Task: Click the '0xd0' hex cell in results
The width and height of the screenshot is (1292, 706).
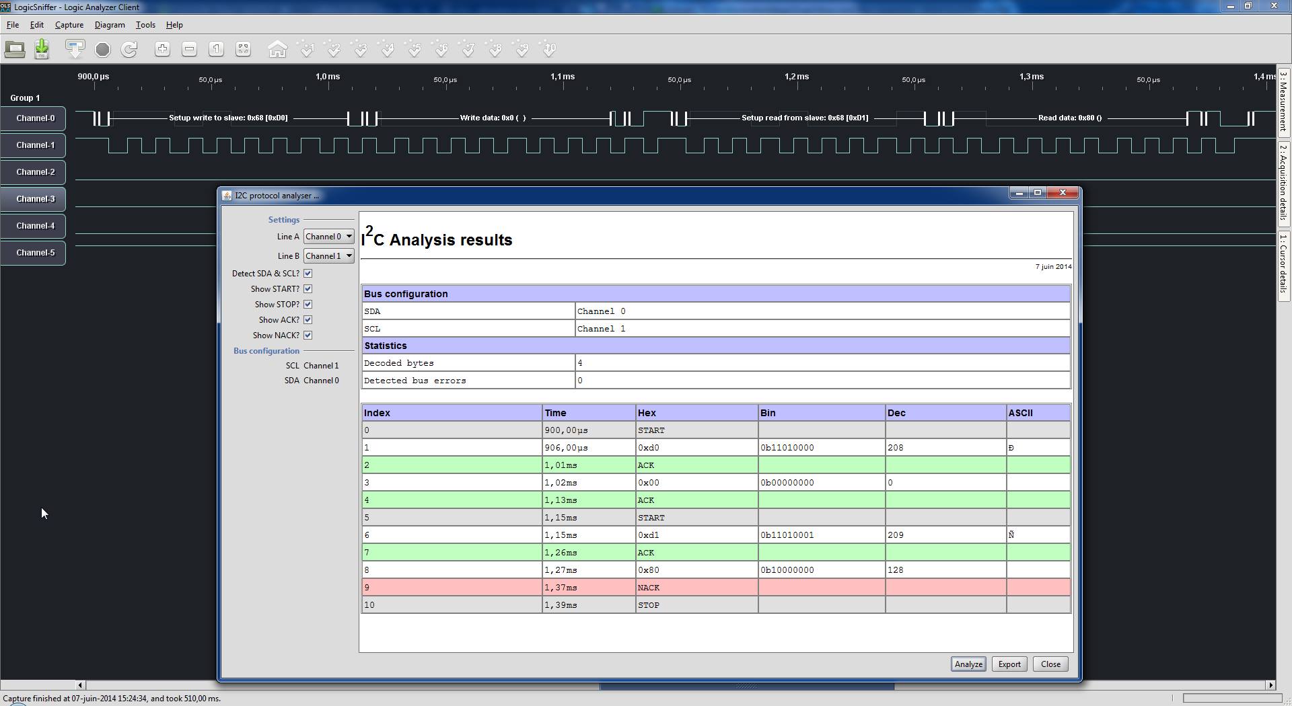Action: 696,448
